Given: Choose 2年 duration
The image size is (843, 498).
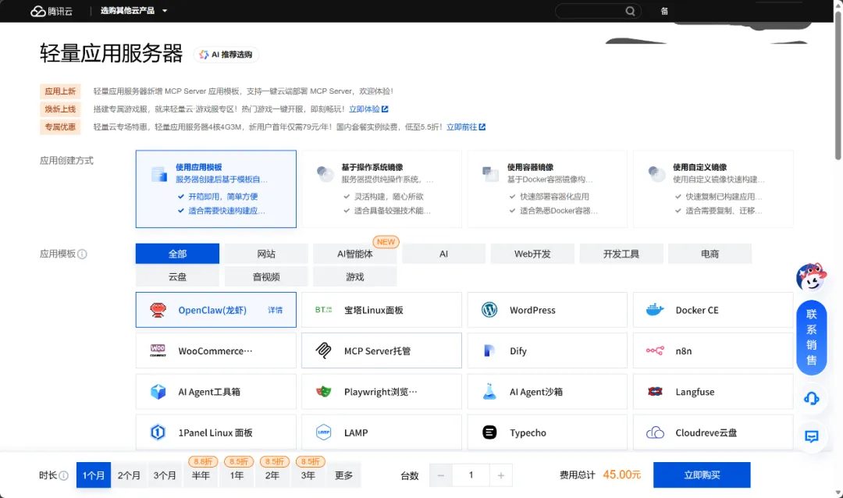Looking at the screenshot, I should (272, 475).
